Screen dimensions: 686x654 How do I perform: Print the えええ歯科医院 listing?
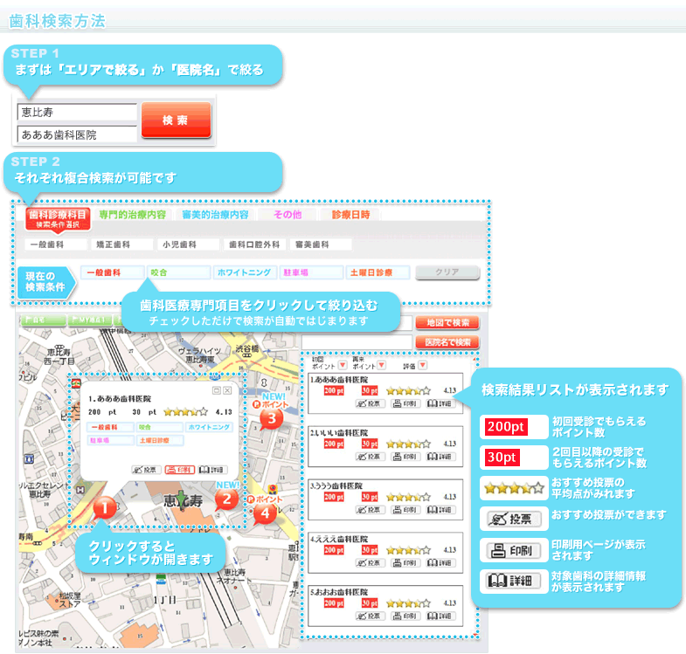point(405,562)
